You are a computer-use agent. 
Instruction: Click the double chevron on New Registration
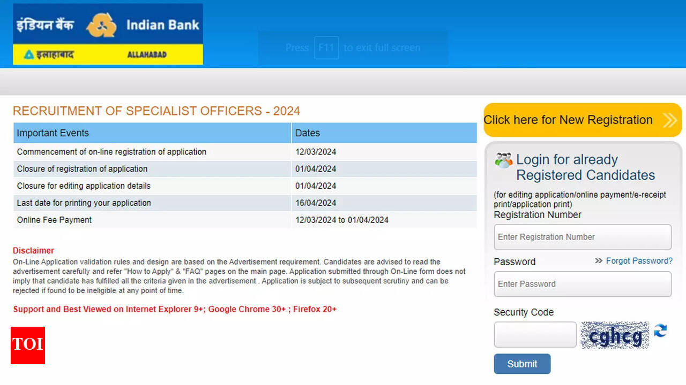(669, 120)
